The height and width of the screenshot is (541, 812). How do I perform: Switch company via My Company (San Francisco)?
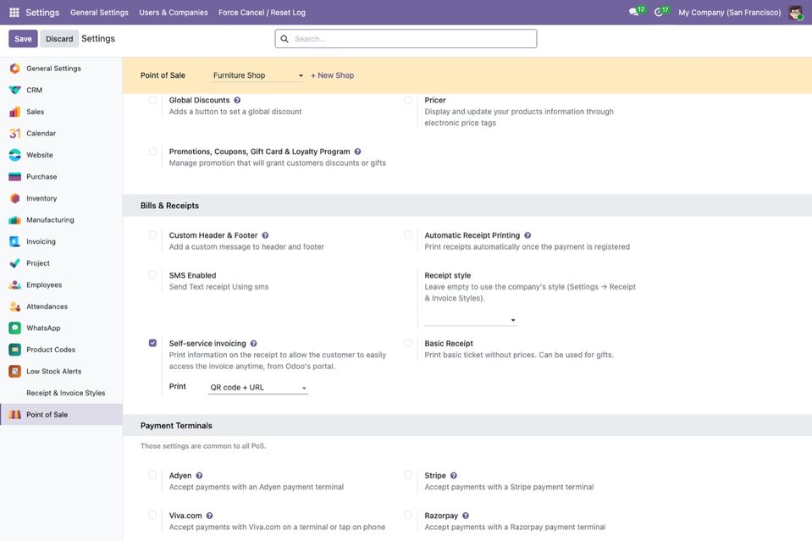click(730, 13)
